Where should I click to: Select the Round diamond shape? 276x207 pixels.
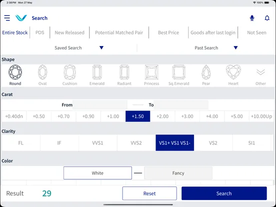point(15,75)
